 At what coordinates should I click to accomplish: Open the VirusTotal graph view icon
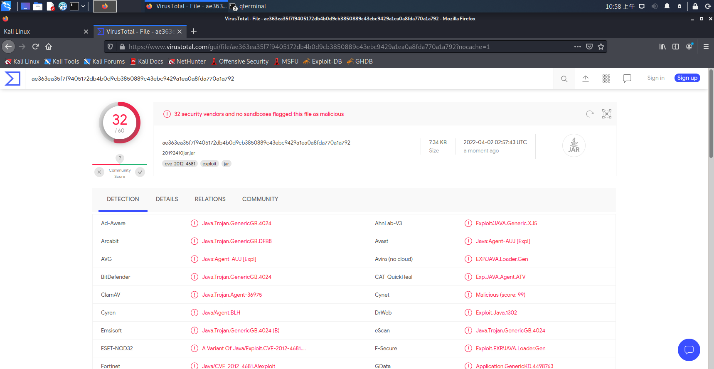click(x=607, y=114)
